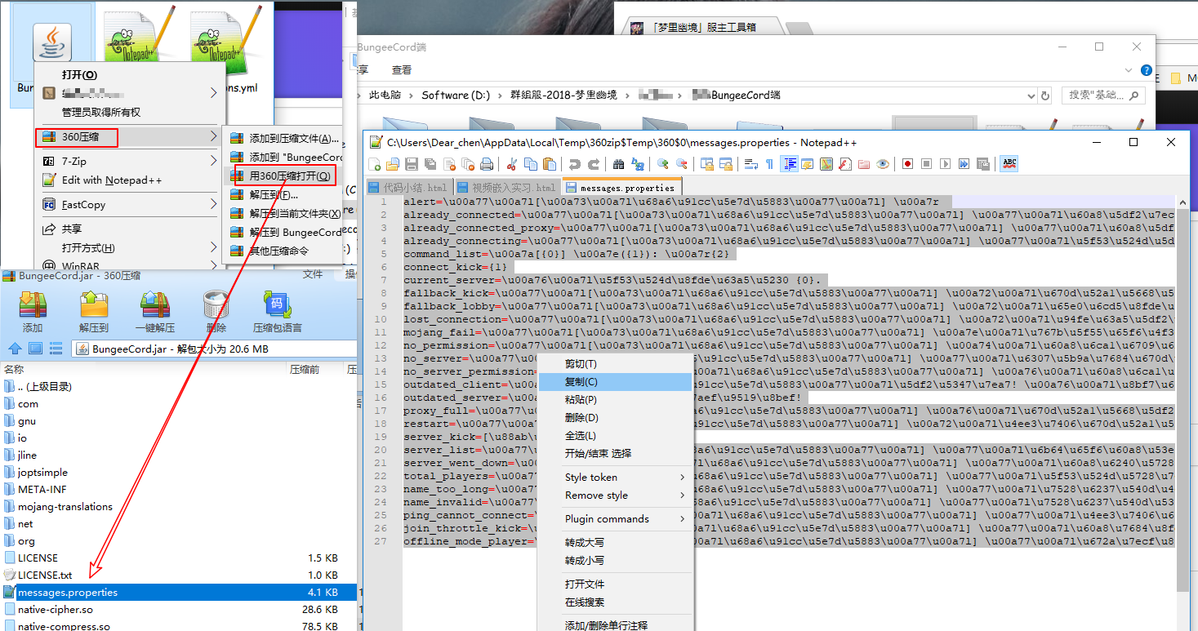Choose Edit with Notepad++ in context menu
This screenshot has width=1198, height=631.
(x=130, y=180)
